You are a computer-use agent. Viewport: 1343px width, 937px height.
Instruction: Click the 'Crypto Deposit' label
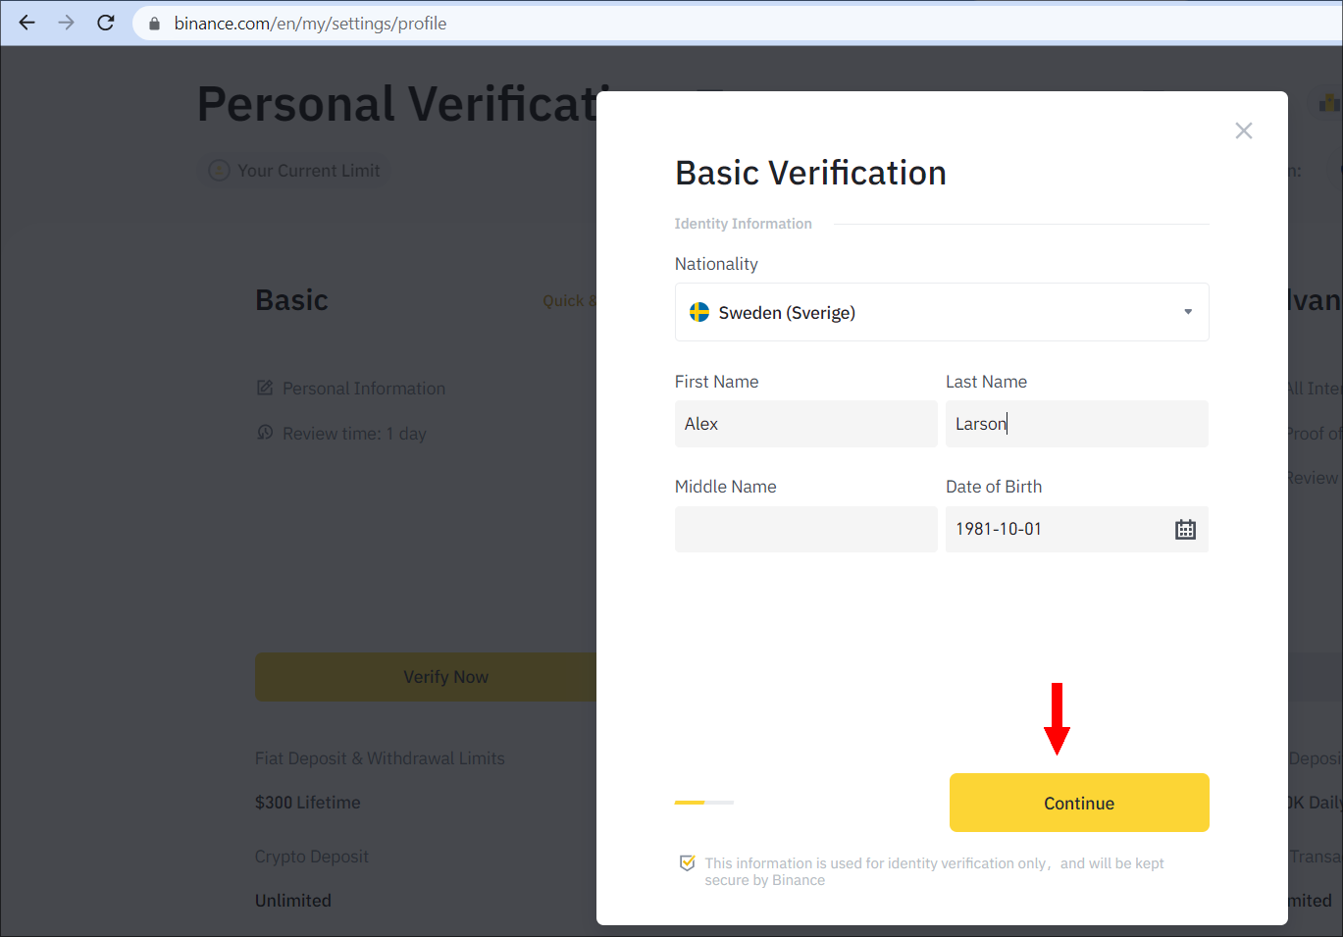(312, 857)
